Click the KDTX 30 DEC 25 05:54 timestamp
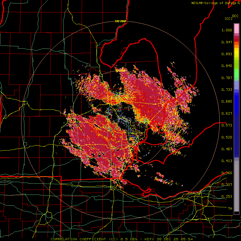The height and width of the screenshot is (241, 241). [x=168, y=239]
